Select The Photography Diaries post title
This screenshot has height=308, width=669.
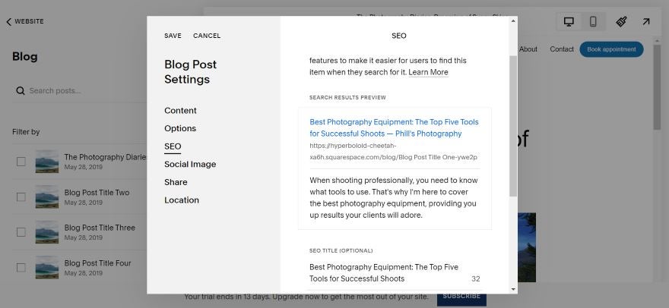[105, 157]
